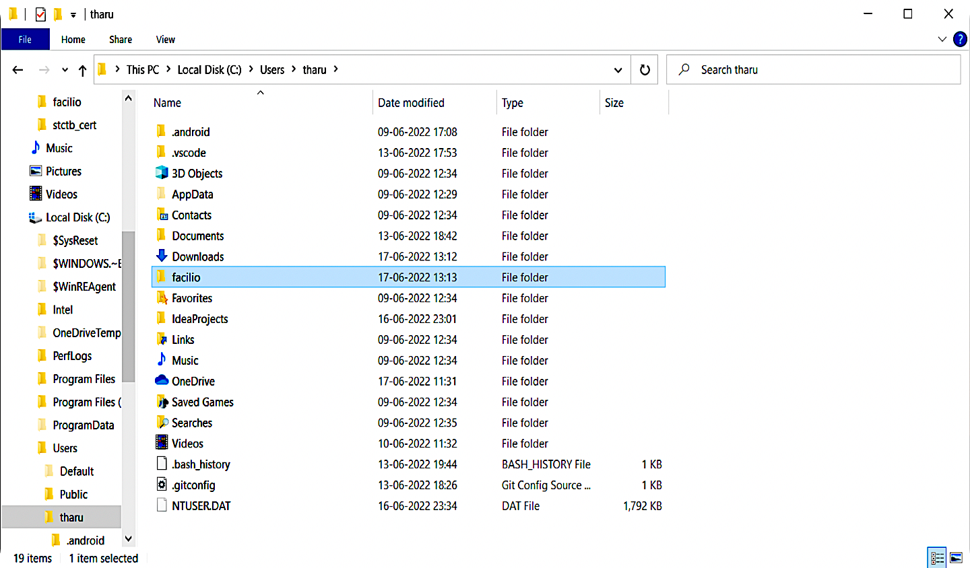This screenshot has width=970, height=568.
Task: Open the File menu
Action: 25,39
